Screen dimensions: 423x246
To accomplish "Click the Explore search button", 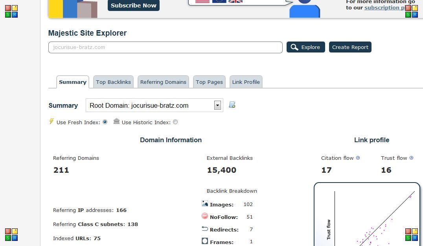I will pos(305,47).
